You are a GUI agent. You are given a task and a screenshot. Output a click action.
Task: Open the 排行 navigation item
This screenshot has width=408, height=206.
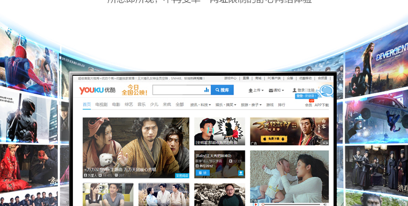[281, 105]
